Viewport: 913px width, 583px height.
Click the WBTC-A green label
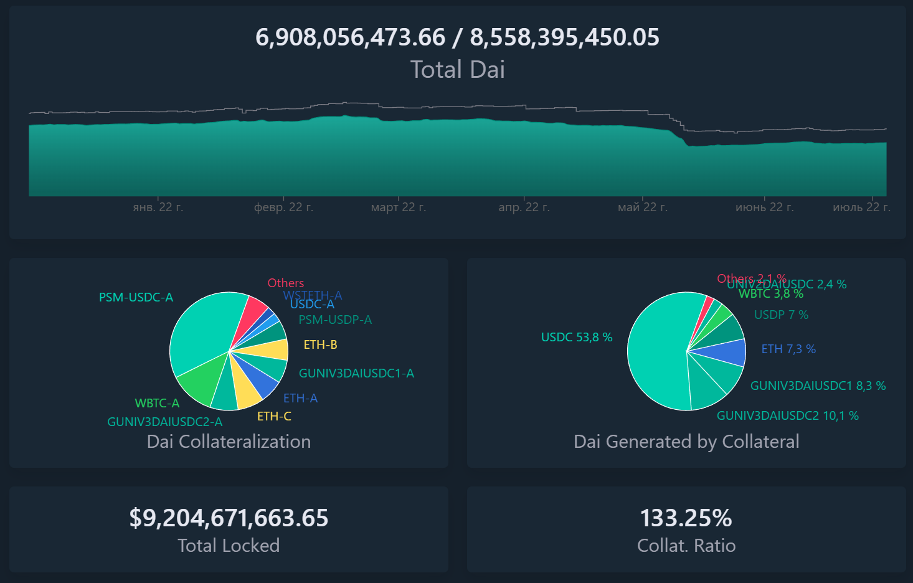[x=157, y=403]
